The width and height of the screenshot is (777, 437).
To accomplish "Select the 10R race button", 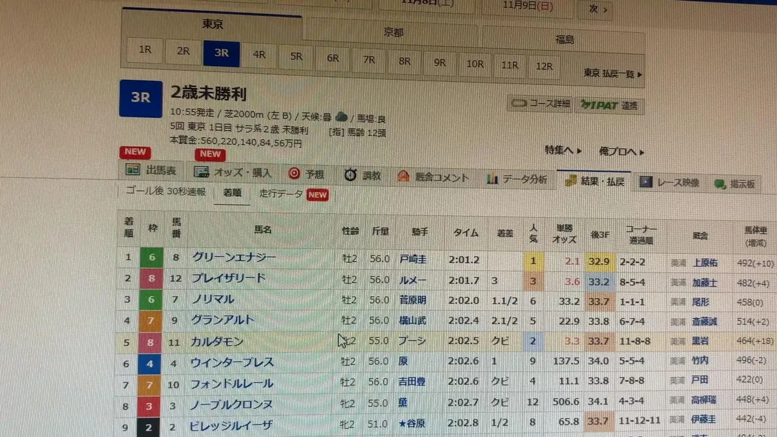I will [475, 64].
